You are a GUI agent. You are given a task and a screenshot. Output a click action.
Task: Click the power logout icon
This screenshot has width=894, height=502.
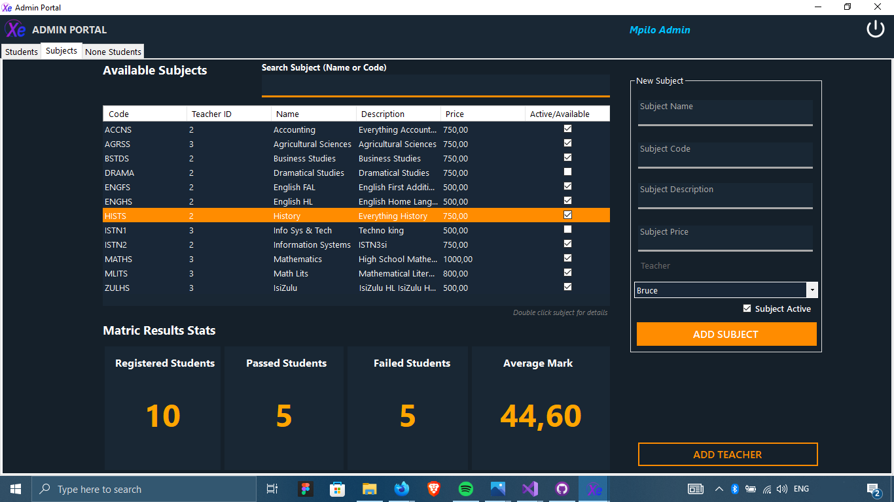click(875, 29)
